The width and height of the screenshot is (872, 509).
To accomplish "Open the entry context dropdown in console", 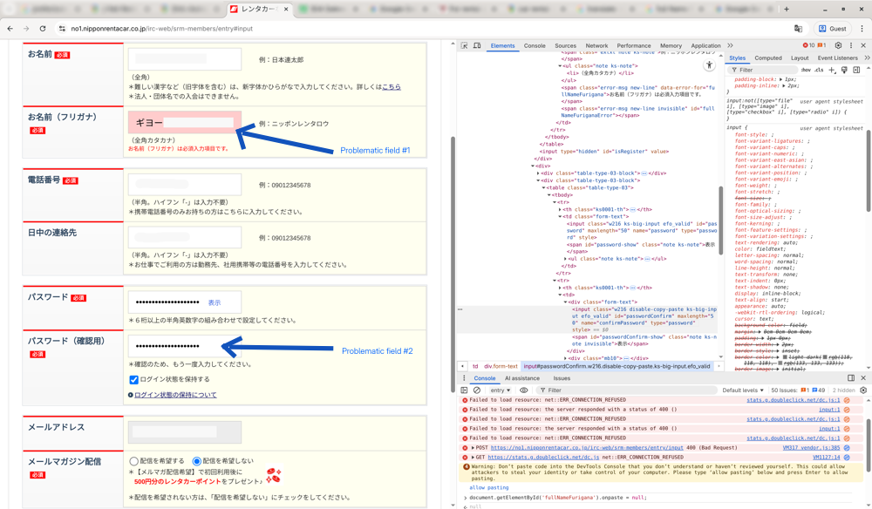I will coord(501,390).
